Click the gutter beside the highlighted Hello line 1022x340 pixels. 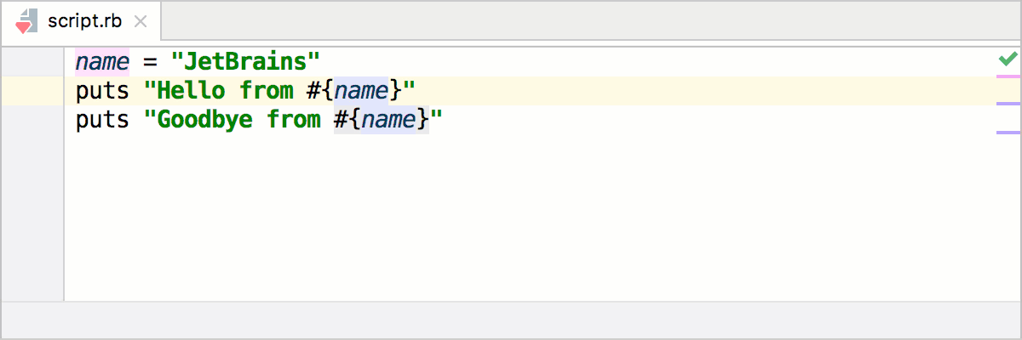click(32, 90)
